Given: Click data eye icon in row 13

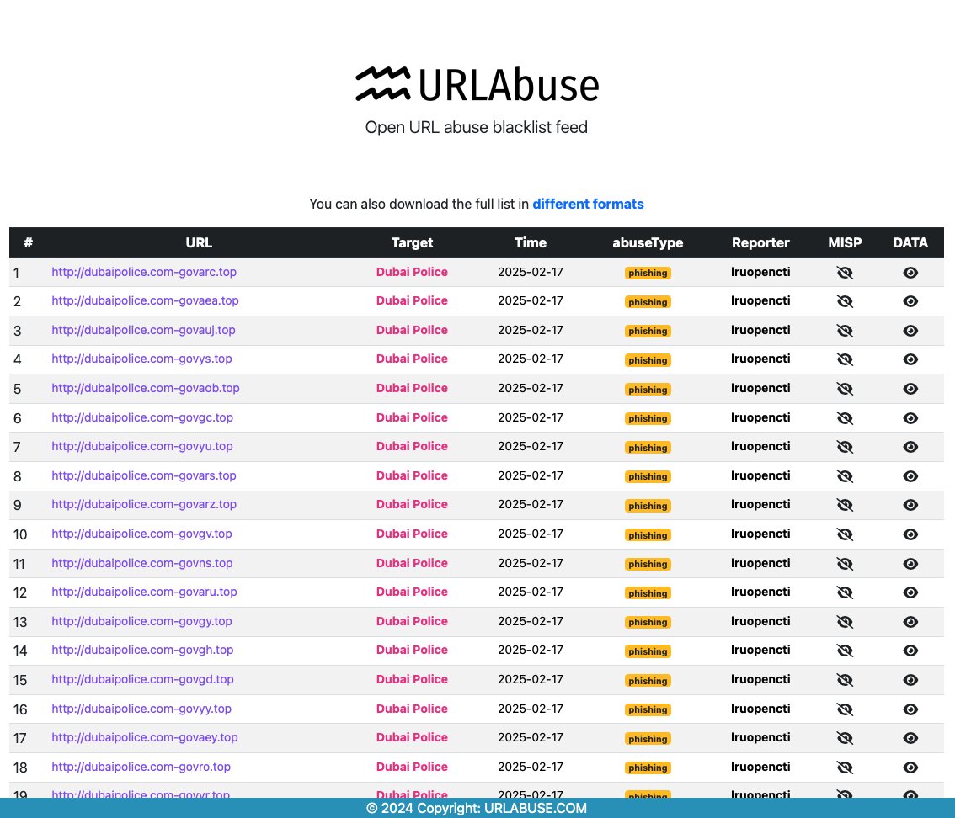Looking at the screenshot, I should click(910, 621).
